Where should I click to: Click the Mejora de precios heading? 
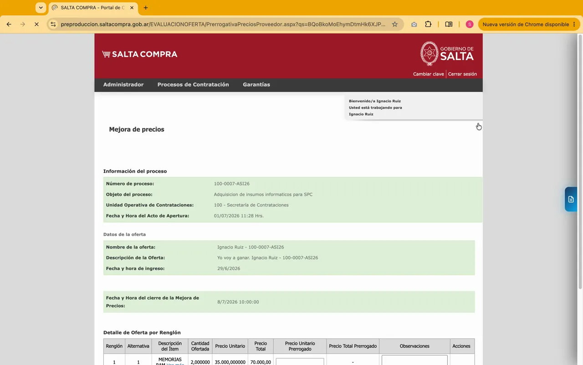pyautogui.click(x=137, y=130)
